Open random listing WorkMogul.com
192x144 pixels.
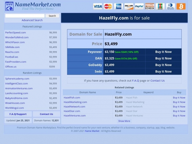tap(14, 108)
